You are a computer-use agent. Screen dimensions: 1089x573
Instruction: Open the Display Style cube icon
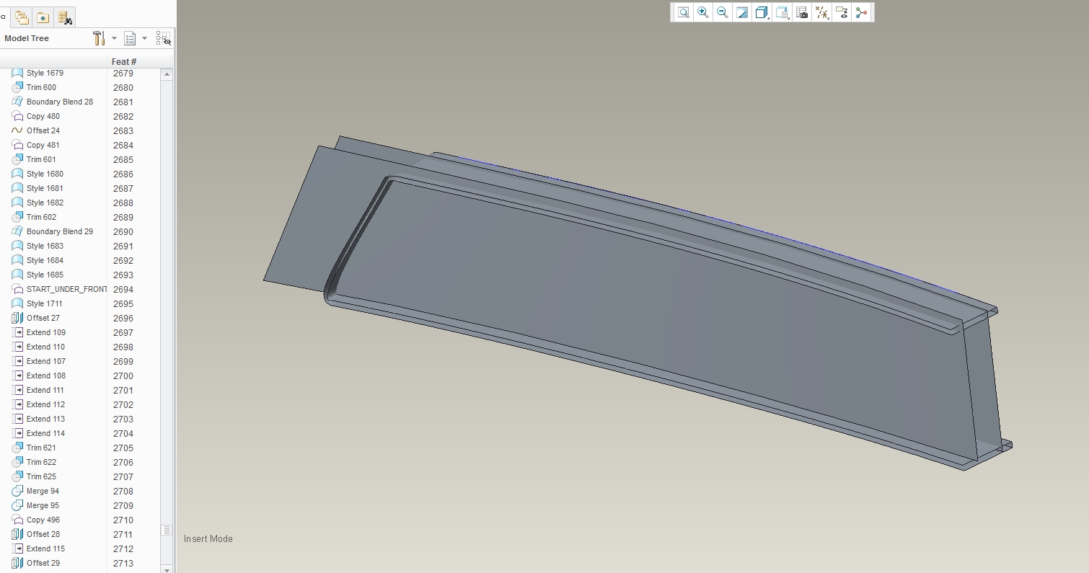(762, 12)
